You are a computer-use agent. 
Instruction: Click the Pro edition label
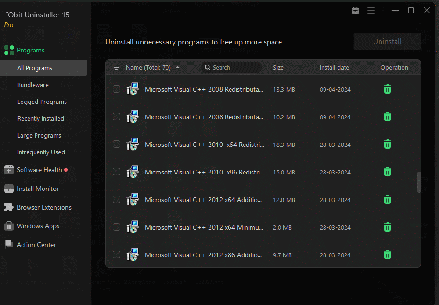(x=9, y=25)
